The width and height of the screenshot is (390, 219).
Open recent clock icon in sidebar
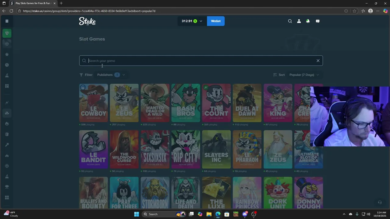tap(7, 65)
